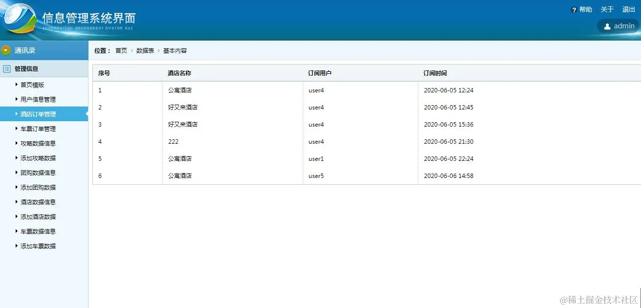The width and height of the screenshot is (641, 308).
Task: Click the 通讯录 orange arrow icon
Action: (6, 50)
